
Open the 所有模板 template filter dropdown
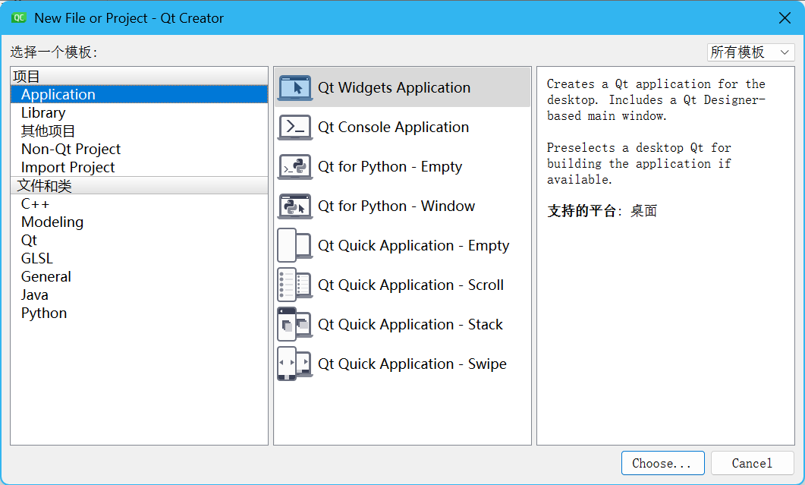coord(750,52)
